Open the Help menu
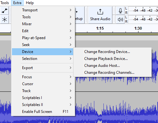Screen dimensions: 158x123 (x=30, y=3)
